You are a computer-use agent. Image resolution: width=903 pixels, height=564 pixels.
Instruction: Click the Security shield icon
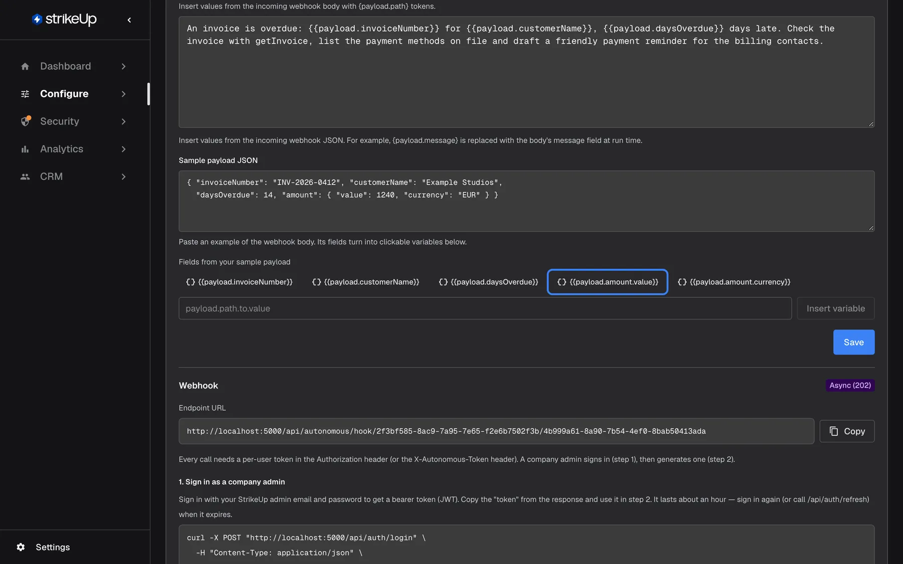(x=25, y=121)
